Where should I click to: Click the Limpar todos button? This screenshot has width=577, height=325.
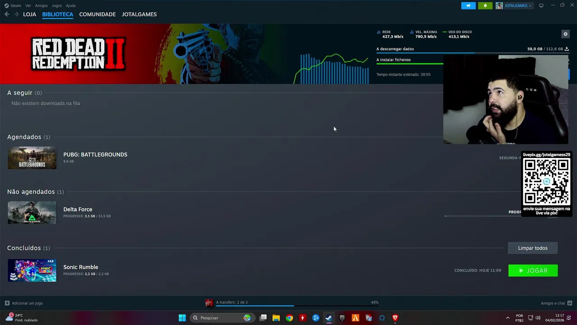pos(533,248)
